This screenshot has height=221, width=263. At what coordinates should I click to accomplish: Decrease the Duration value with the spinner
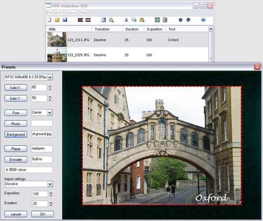(50, 205)
